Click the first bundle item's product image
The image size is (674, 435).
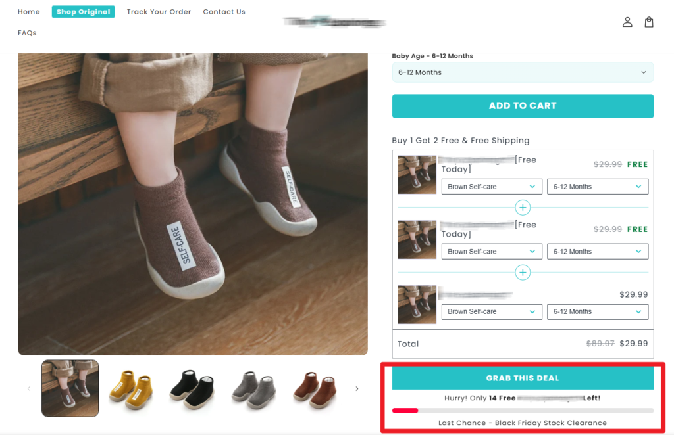coord(417,175)
